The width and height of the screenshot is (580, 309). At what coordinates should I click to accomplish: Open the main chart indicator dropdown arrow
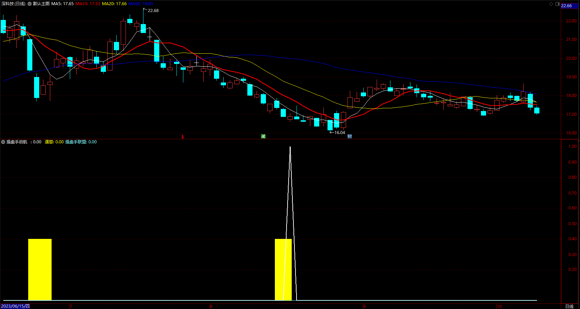click(30, 4)
